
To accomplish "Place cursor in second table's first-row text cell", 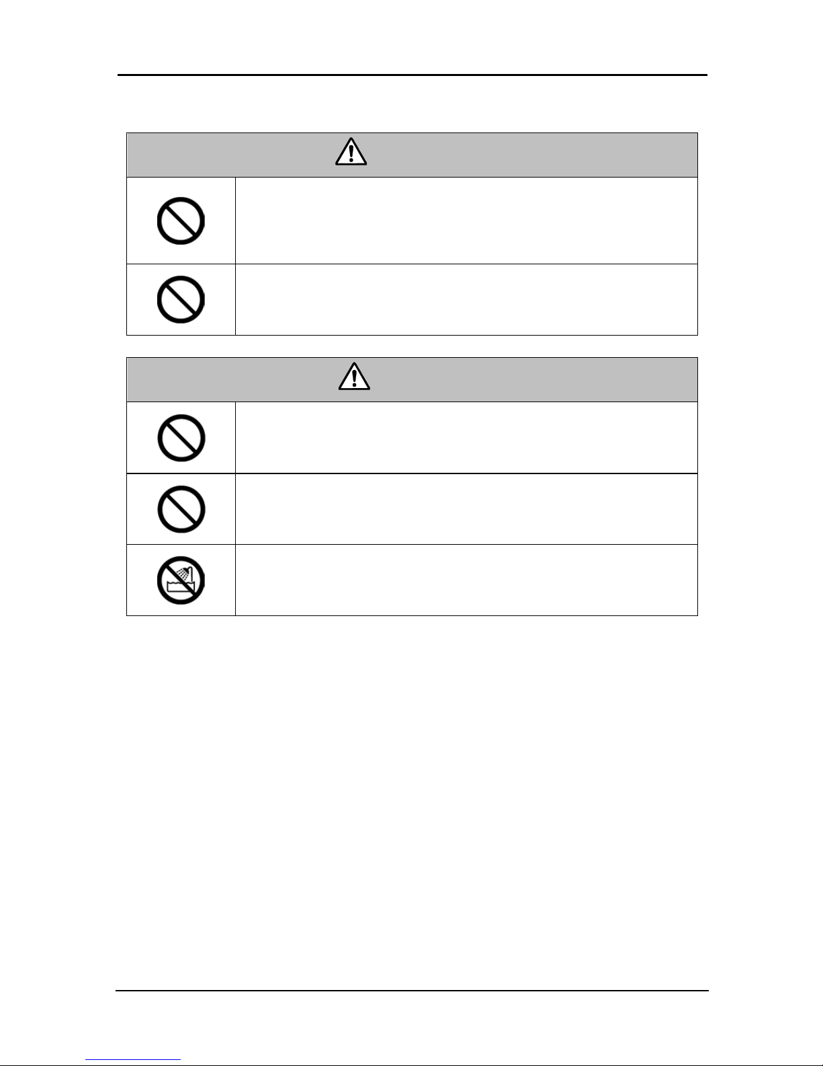I will [x=466, y=438].
